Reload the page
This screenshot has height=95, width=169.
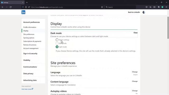click(11, 7)
